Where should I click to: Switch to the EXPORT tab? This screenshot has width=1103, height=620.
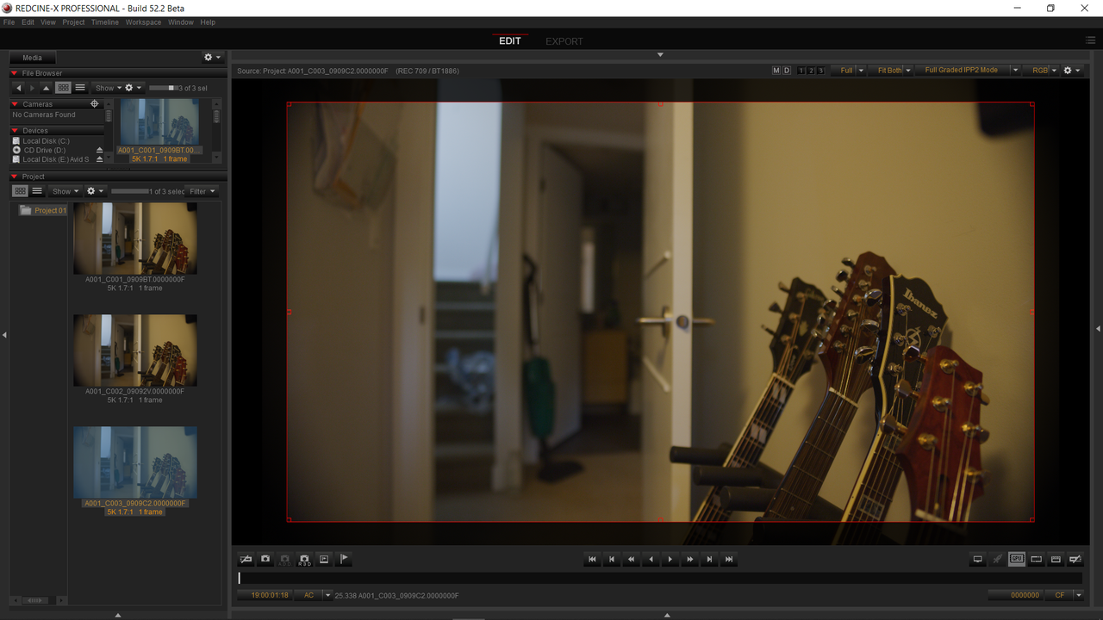click(564, 41)
